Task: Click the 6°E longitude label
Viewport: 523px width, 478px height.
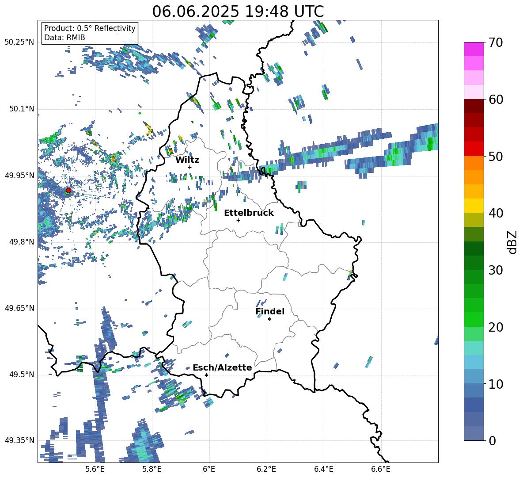Action: (209, 469)
